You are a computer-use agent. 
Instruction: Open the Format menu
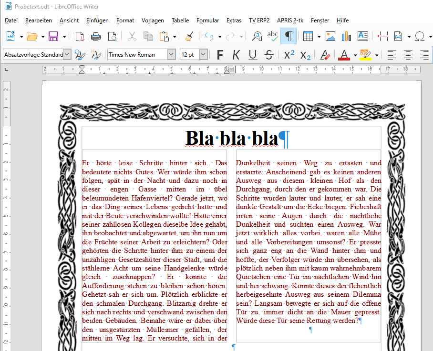point(125,20)
